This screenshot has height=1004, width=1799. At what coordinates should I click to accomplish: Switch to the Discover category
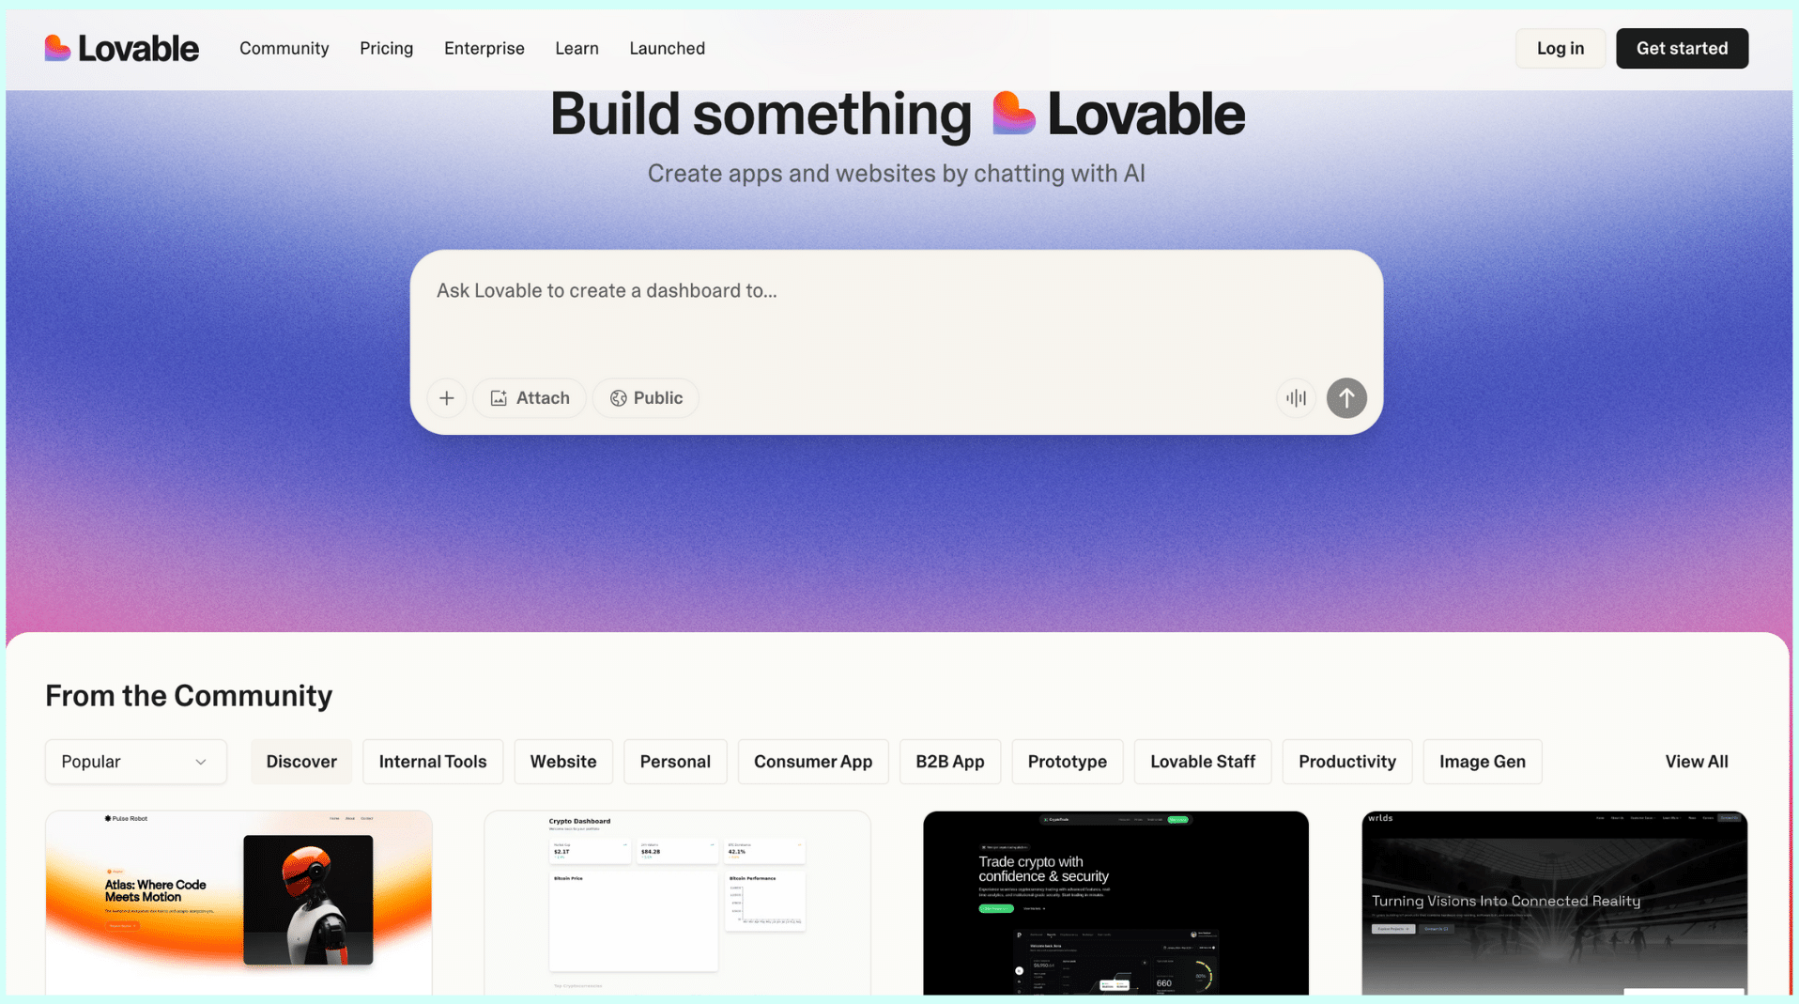point(300,761)
